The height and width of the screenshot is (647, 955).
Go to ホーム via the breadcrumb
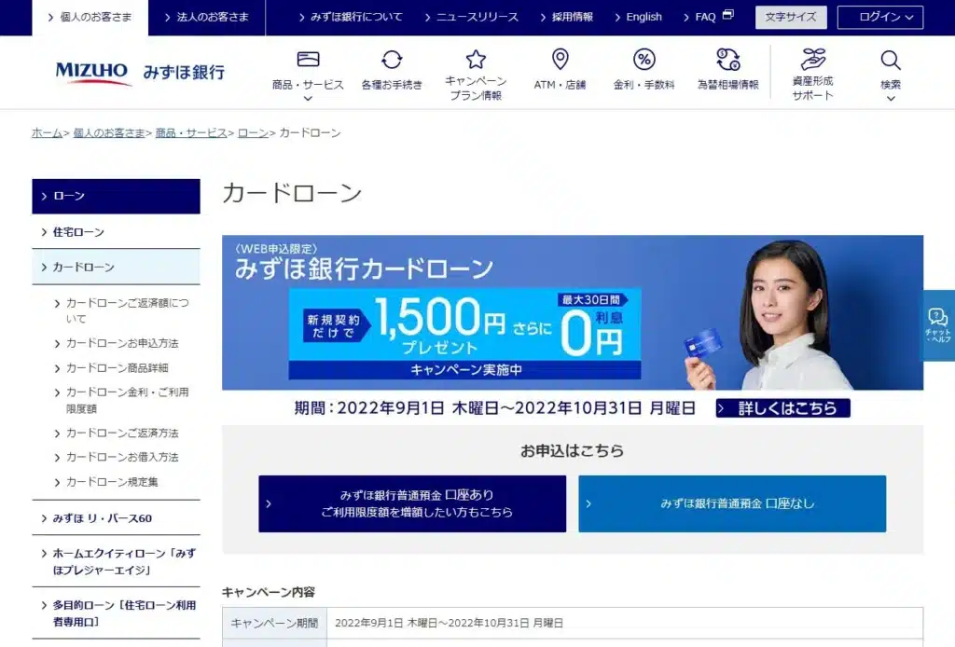click(47, 132)
